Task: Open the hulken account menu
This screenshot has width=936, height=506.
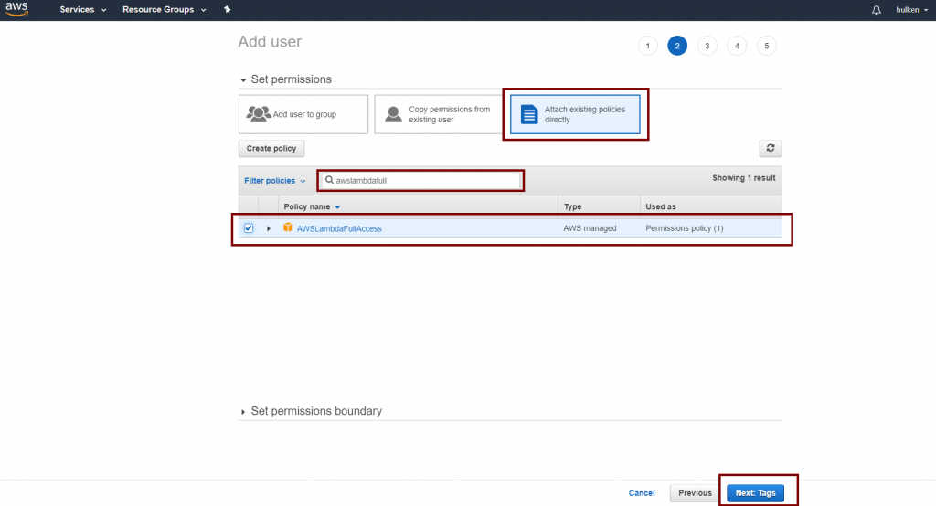Action: tap(910, 10)
